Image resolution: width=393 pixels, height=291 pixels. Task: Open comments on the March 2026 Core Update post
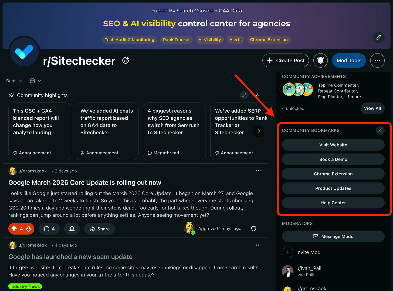pyautogui.click(x=49, y=229)
